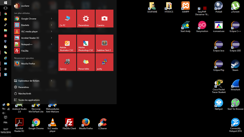Launch the Caméra tile
The height and width of the screenshot is (137, 244).
tap(104, 19)
